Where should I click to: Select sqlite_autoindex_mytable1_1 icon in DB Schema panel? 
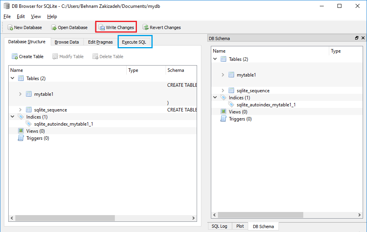[x=231, y=104]
